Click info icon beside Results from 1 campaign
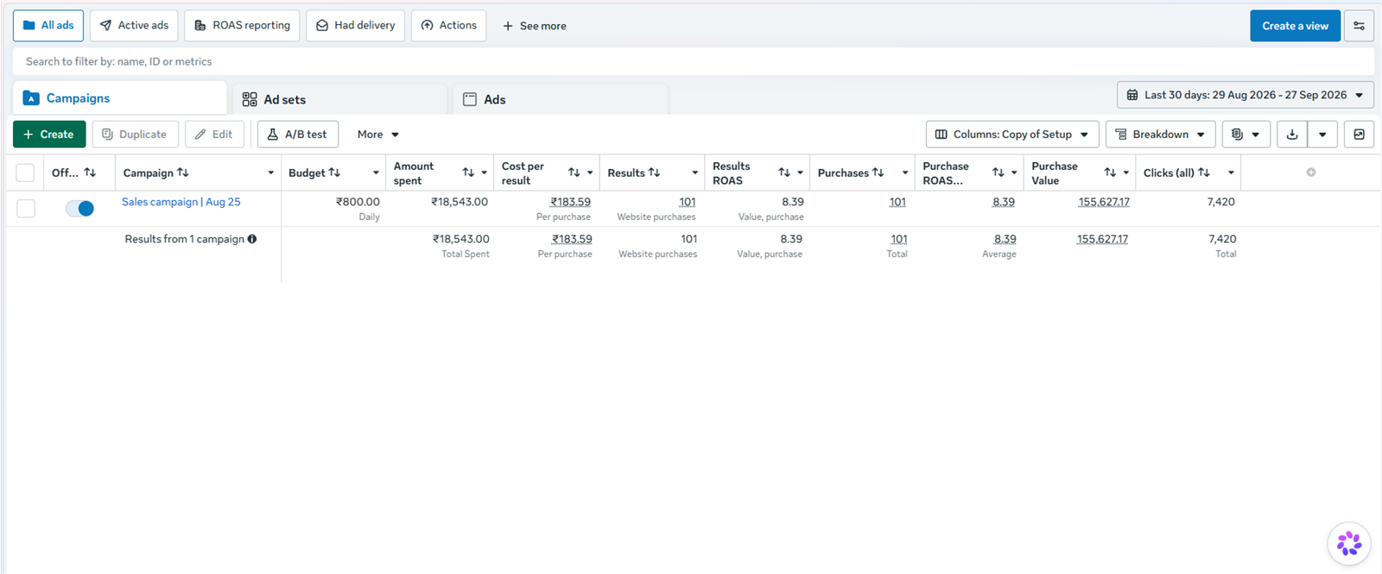Image resolution: width=1382 pixels, height=574 pixels. click(252, 239)
